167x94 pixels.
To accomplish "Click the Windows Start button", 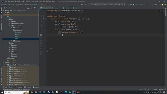I will [2, 92].
